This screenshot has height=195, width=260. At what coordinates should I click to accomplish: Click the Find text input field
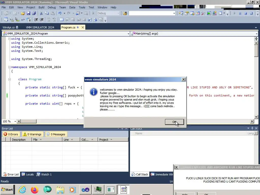(151, 13)
